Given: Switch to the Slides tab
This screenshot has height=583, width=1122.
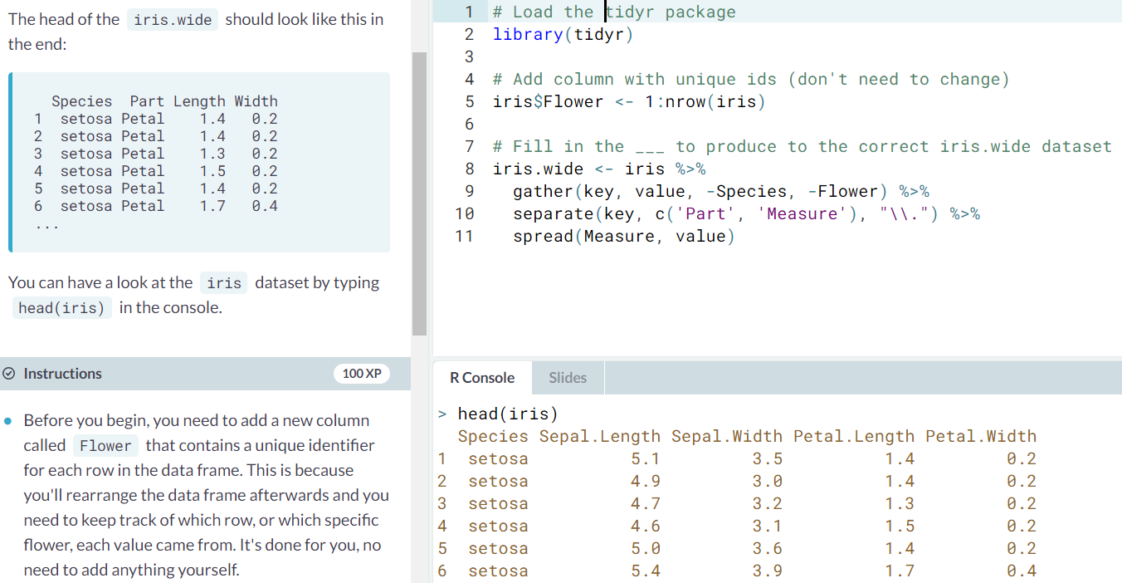Looking at the screenshot, I should 568,378.
